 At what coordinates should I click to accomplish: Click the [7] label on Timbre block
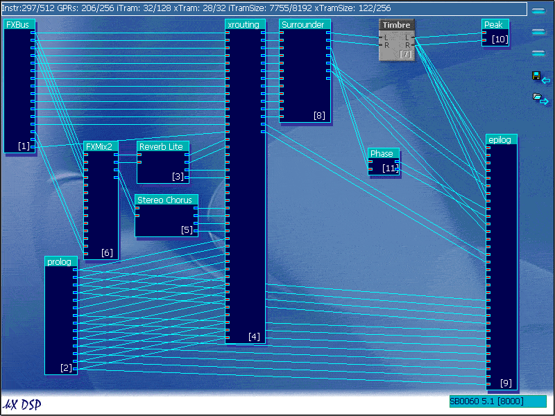406,54
